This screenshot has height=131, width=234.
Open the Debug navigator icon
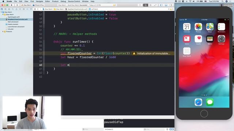pyautogui.click(x=24, y=9)
